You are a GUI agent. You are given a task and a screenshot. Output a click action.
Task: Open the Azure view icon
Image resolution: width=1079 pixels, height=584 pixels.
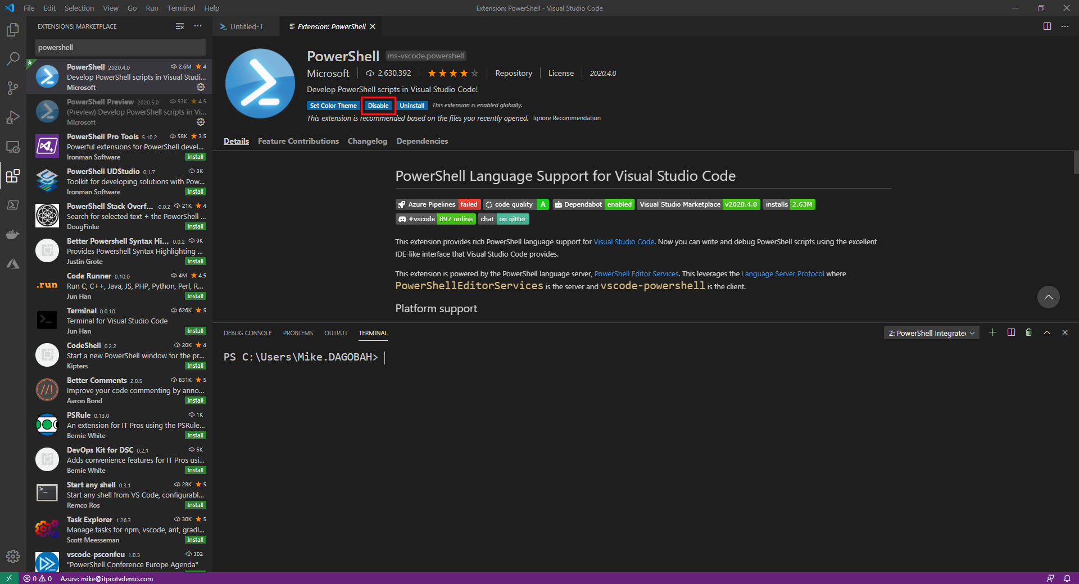pos(13,263)
